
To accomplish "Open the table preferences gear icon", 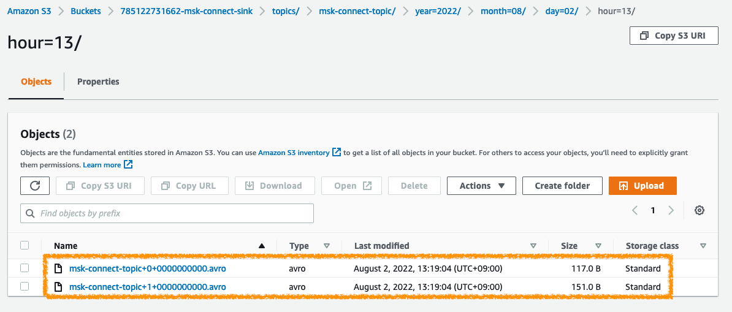I will (699, 210).
